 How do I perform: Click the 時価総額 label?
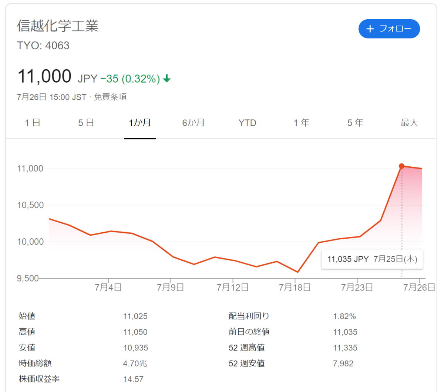35,363
